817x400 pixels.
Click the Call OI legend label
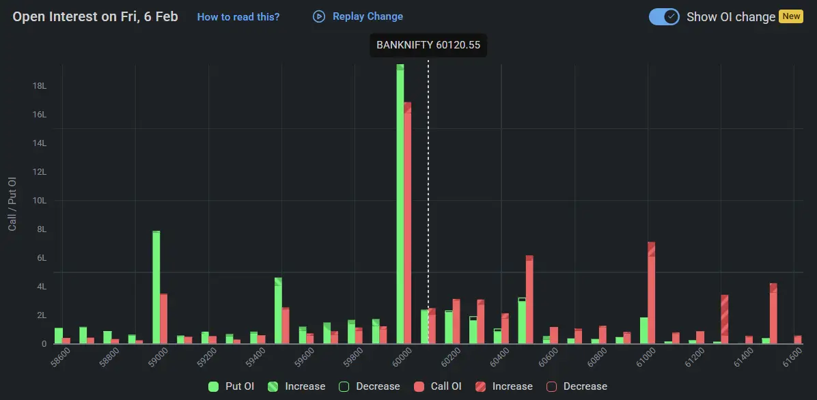(446, 386)
